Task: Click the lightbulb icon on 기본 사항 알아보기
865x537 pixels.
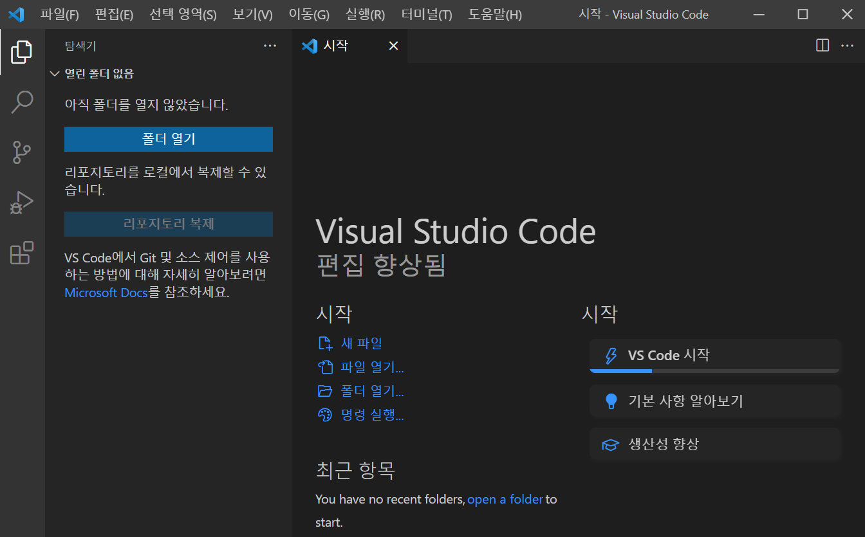Action: 611,401
